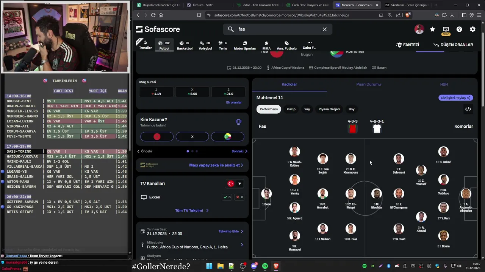Click player Bono on the lineup pitch
Viewport: 485px width, 272px height.
(266, 197)
